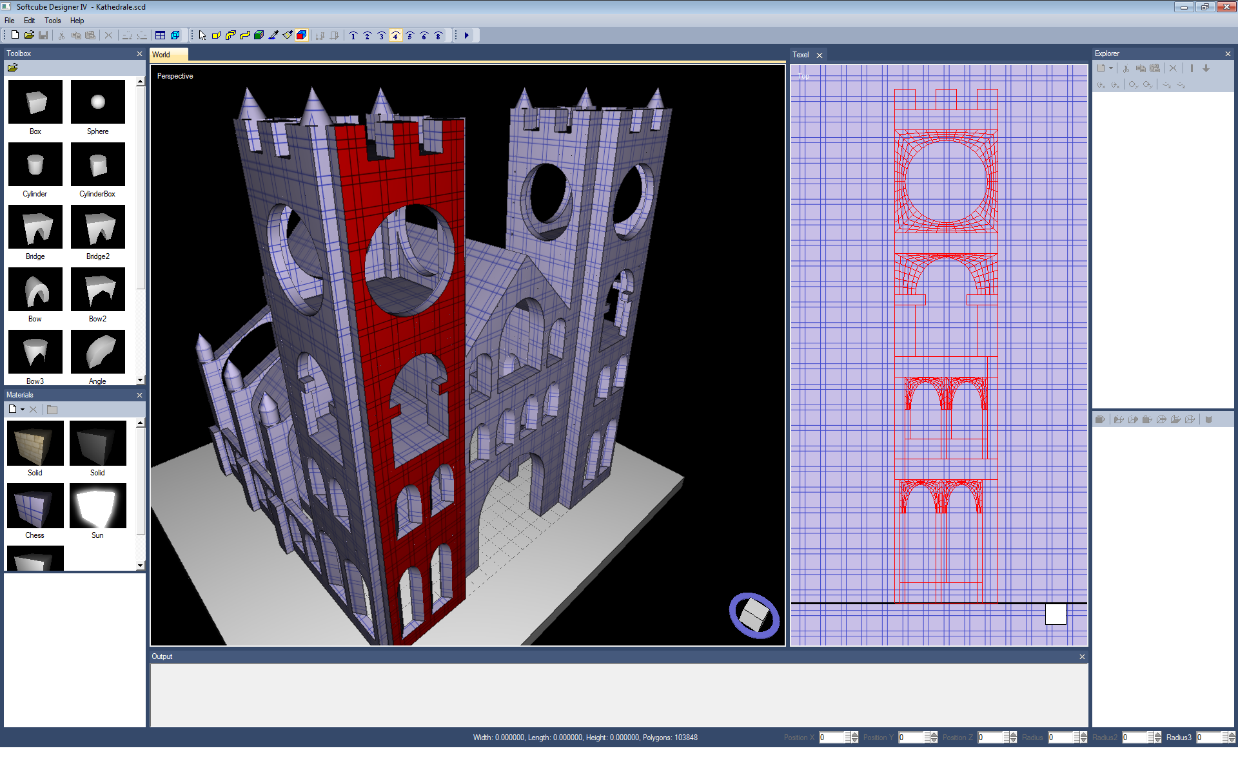This screenshot has width=1238, height=773.
Task: Toggle the table layout view button
Action: (x=161, y=35)
